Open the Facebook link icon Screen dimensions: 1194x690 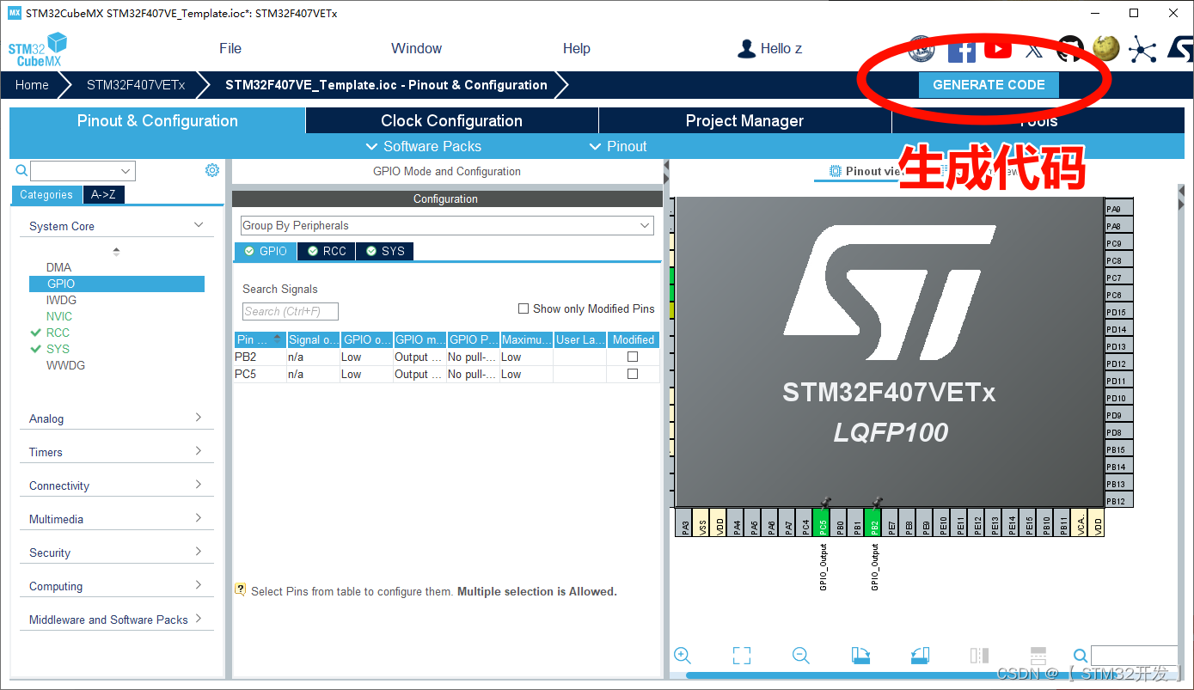click(961, 49)
